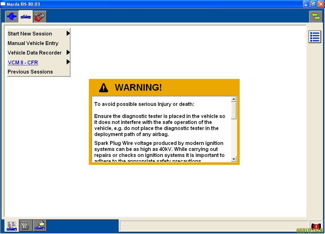Image resolution: width=325 pixels, height=234 pixels.
Task: Click the warning text scrollbar thumb
Action: 234,110
